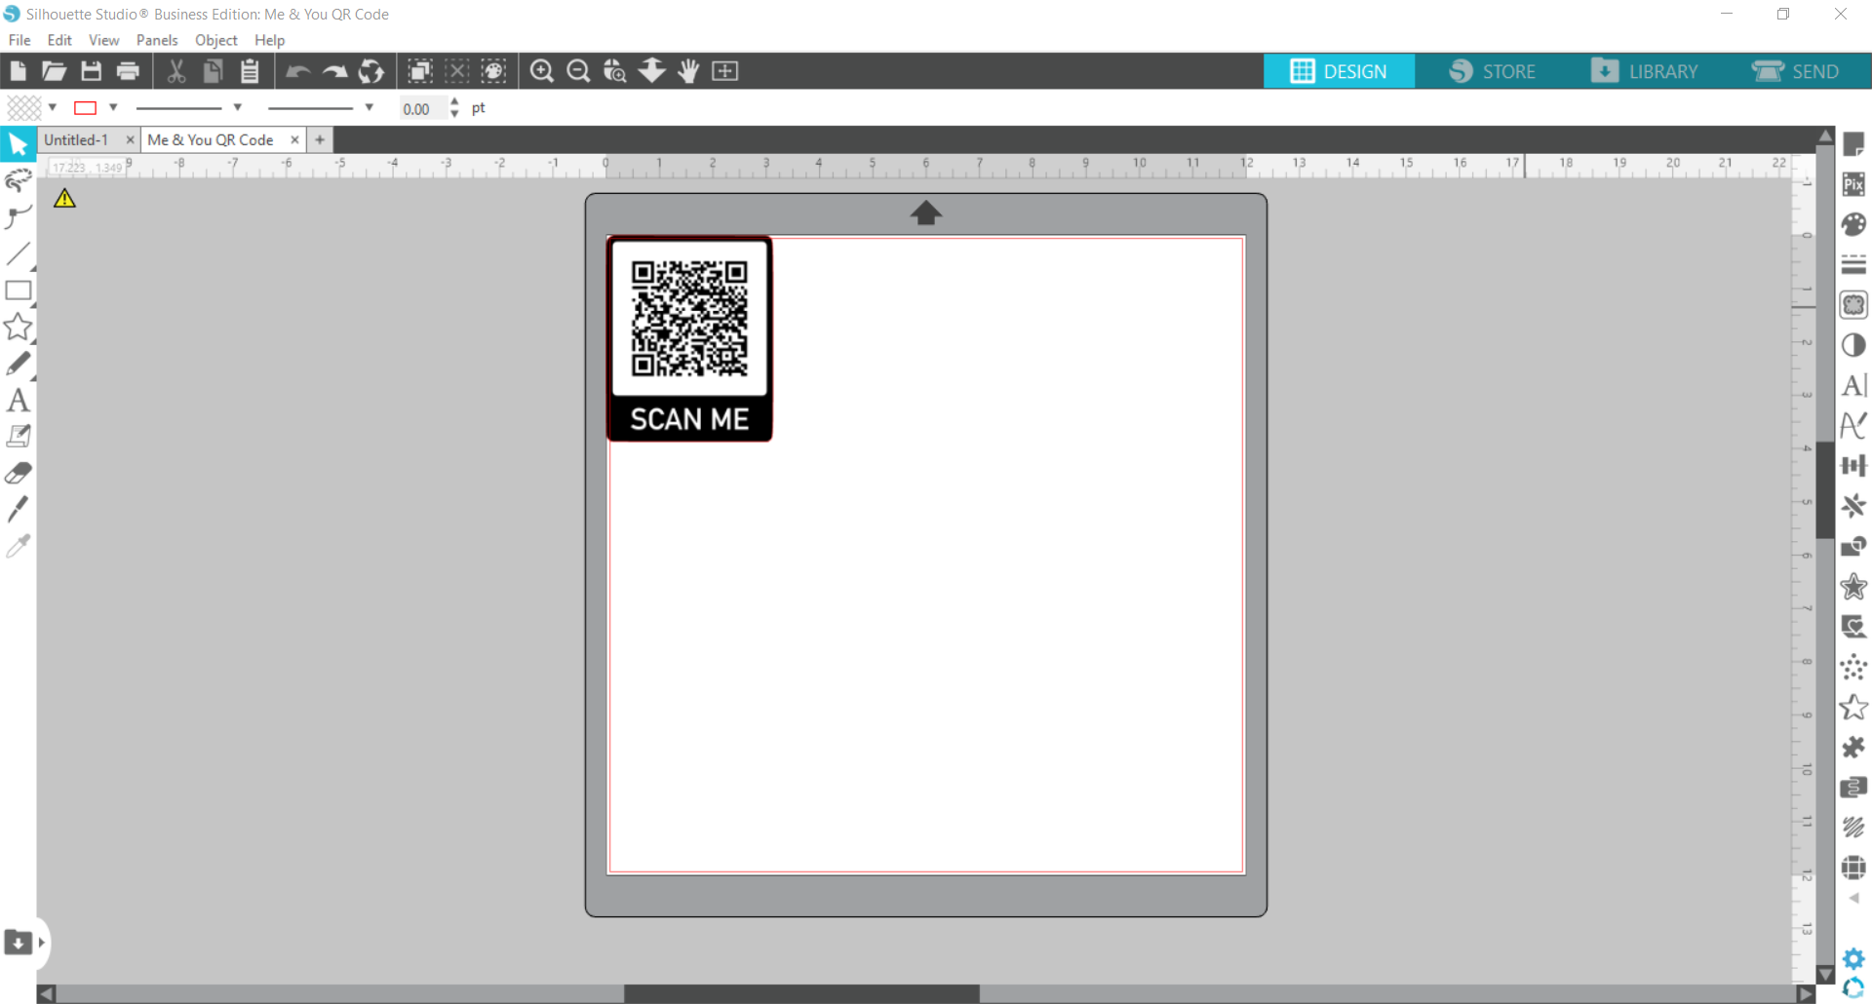Open the PixScan panel
1872x1004 pixels.
click(1853, 183)
